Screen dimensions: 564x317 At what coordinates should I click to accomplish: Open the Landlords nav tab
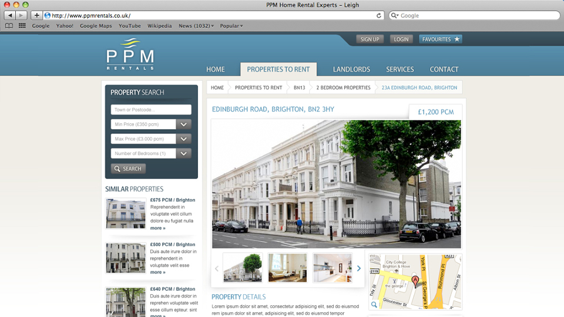pyautogui.click(x=351, y=69)
